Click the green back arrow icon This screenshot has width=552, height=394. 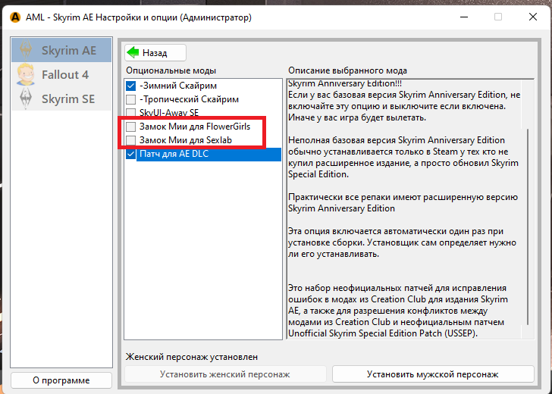133,53
